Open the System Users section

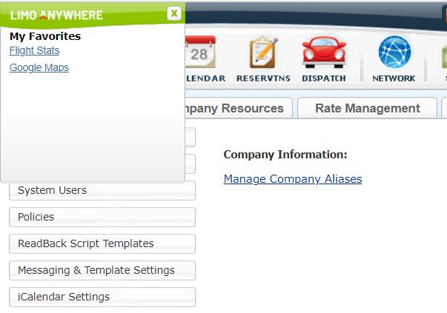(x=102, y=191)
